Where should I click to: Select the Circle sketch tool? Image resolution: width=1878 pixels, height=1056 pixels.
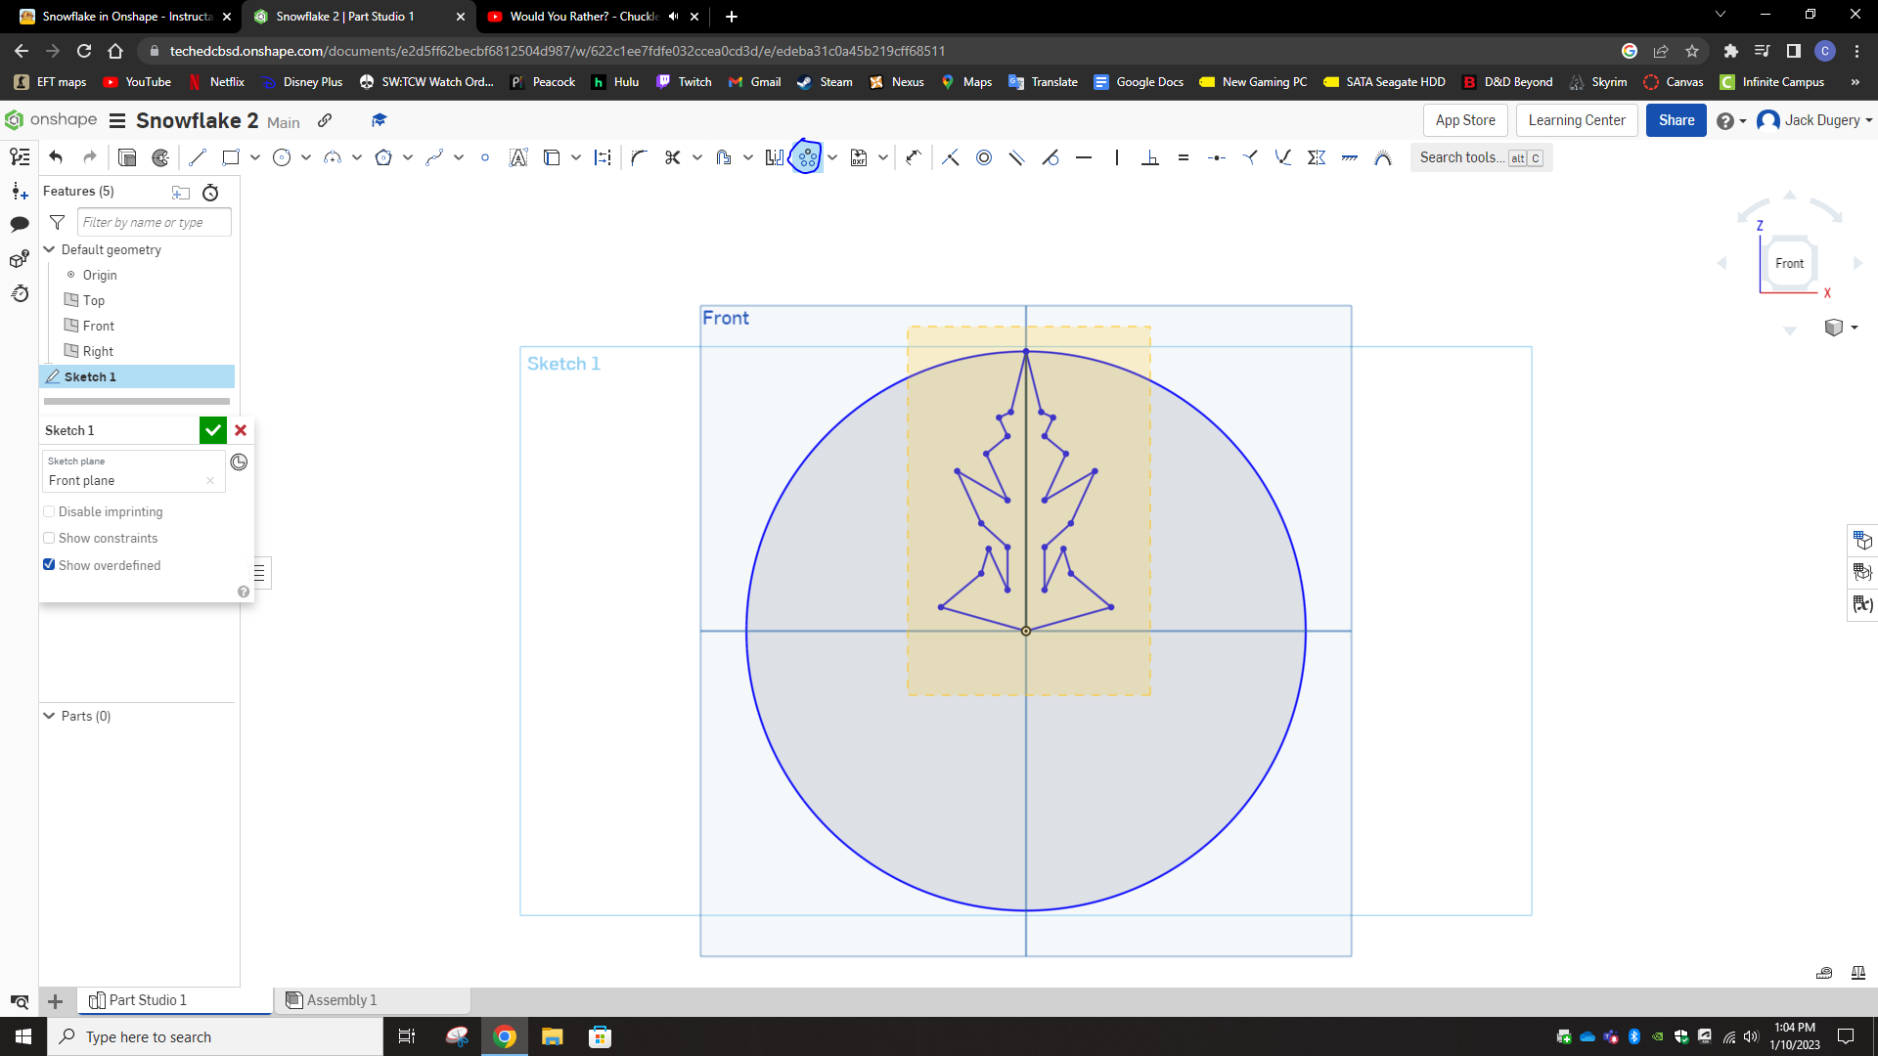[283, 156]
